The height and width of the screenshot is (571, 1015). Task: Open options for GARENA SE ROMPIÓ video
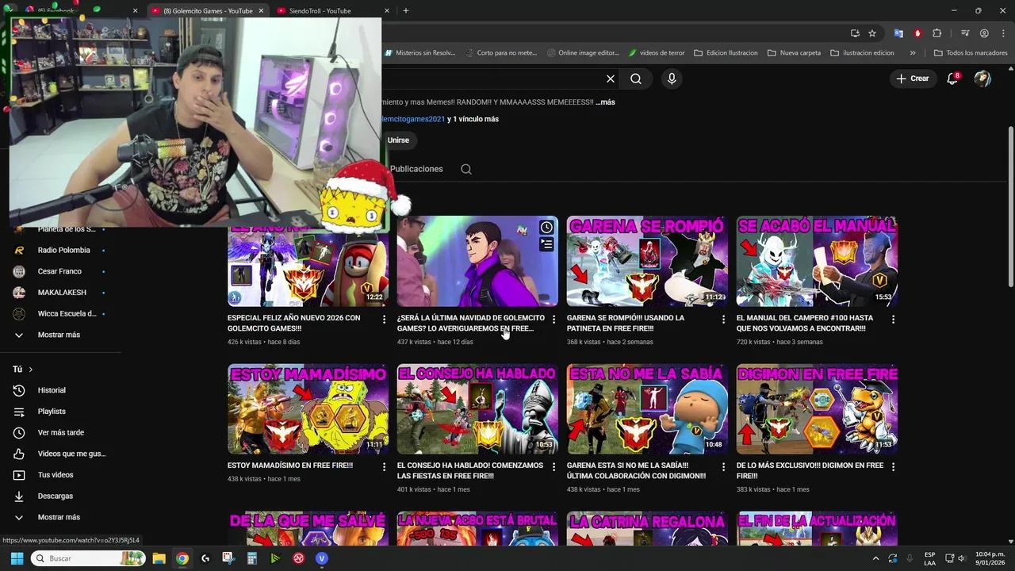(x=722, y=320)
